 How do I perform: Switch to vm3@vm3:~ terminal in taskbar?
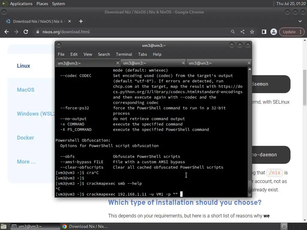[x=35, y=226]
